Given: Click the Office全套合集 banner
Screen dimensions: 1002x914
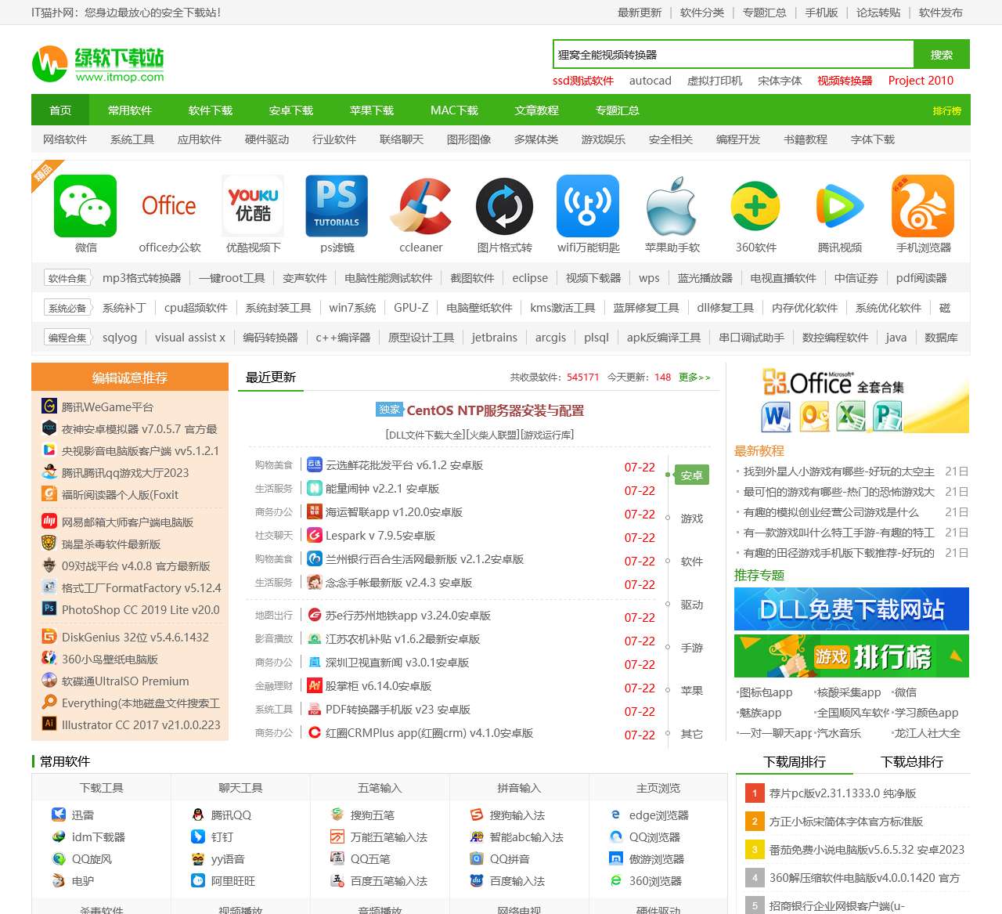Looking at the screenshot, I should coord(852,399).
